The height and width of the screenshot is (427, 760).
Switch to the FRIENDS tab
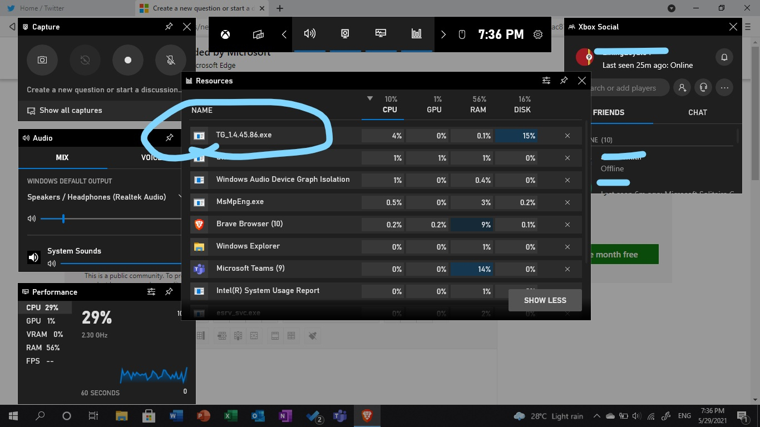coord(609,112)
